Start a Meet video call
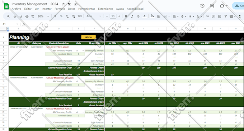 coord(222,6)
